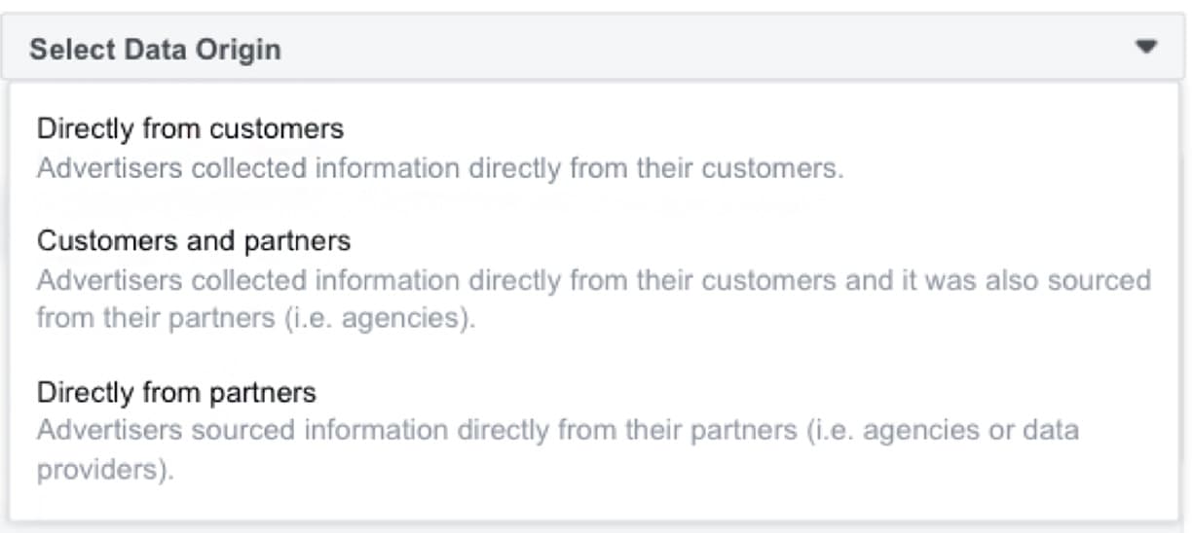Choose 'Directly from partners' option

click(x=176, y=392)
